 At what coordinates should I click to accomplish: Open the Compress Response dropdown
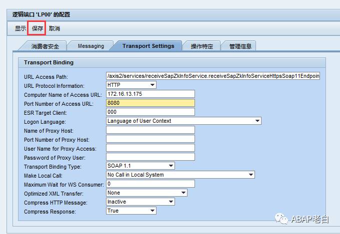tap(131, 211)
